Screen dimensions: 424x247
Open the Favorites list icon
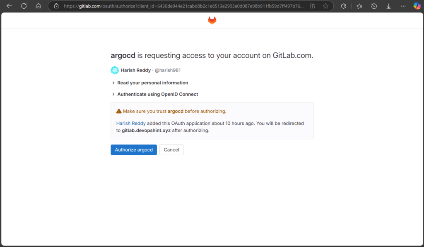[359, 6]
